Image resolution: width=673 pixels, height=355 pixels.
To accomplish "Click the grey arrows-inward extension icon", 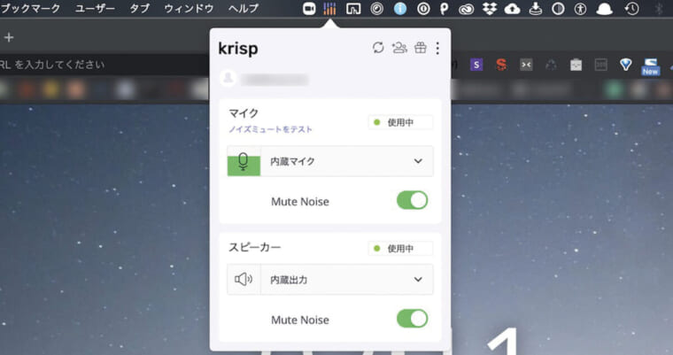I will [x=526, y=65].
